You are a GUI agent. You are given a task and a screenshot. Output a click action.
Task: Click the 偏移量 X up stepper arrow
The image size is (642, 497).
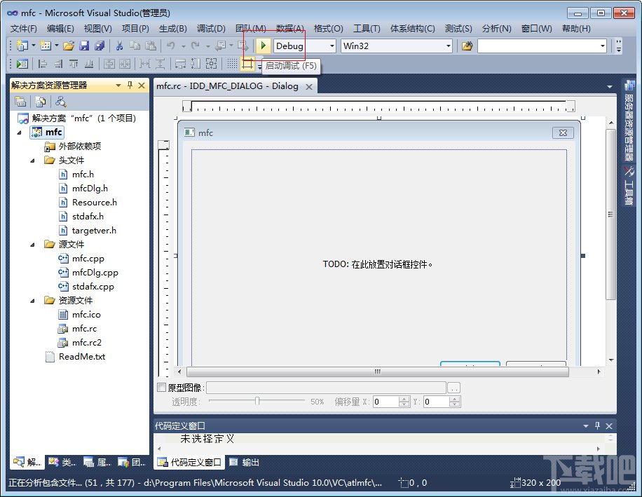pos(403,397)
